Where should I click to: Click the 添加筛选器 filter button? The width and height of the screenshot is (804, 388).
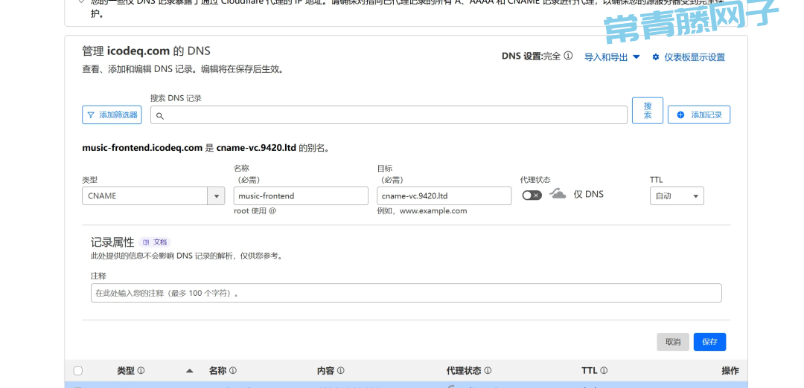112,114
